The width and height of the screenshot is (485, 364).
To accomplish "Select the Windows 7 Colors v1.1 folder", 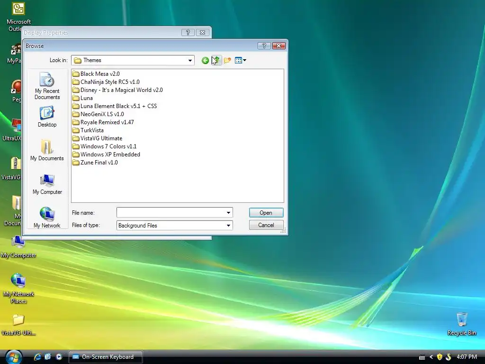I will pyautogui.click(x=104, y=146).
